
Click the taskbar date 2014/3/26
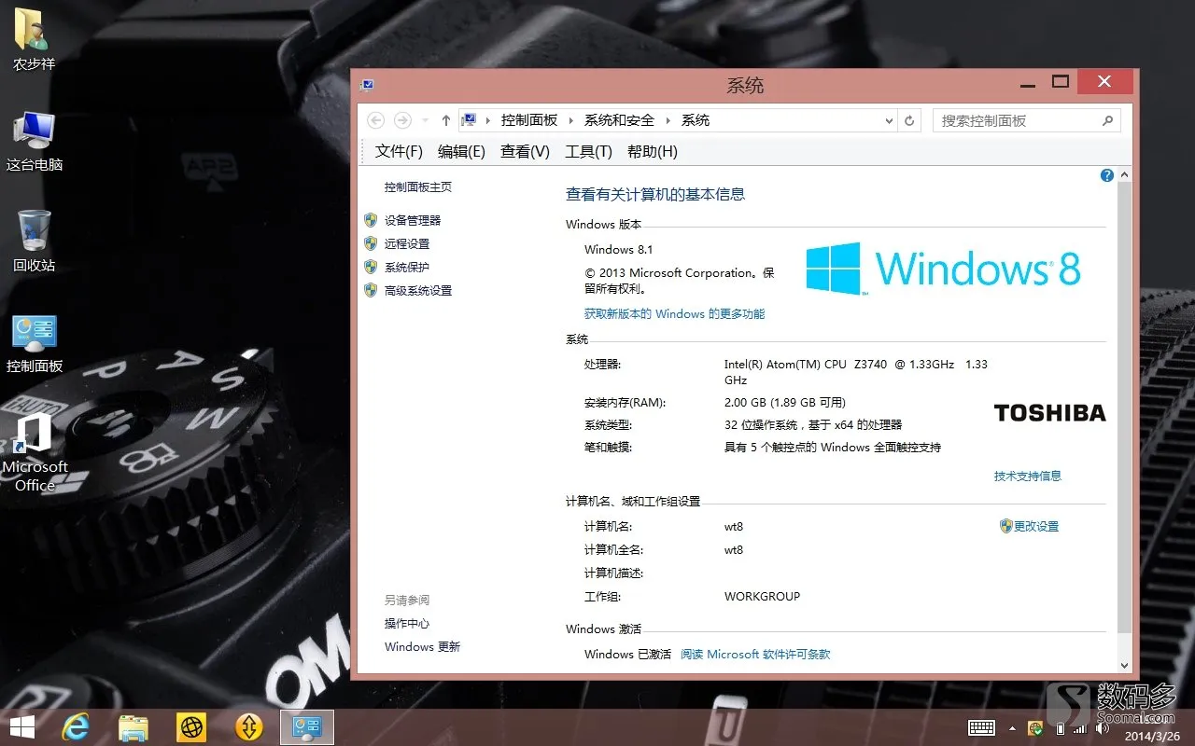point(1151,736)
